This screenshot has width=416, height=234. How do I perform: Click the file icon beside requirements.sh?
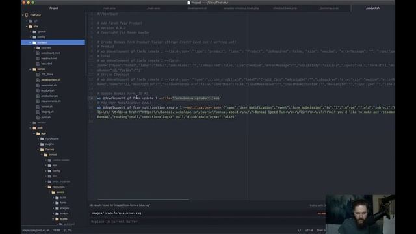point(38,101)
